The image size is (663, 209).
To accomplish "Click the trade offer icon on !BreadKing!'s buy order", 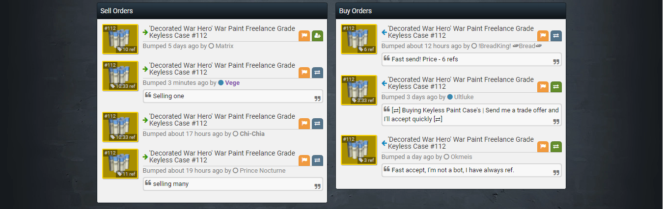I will [556, 36].
